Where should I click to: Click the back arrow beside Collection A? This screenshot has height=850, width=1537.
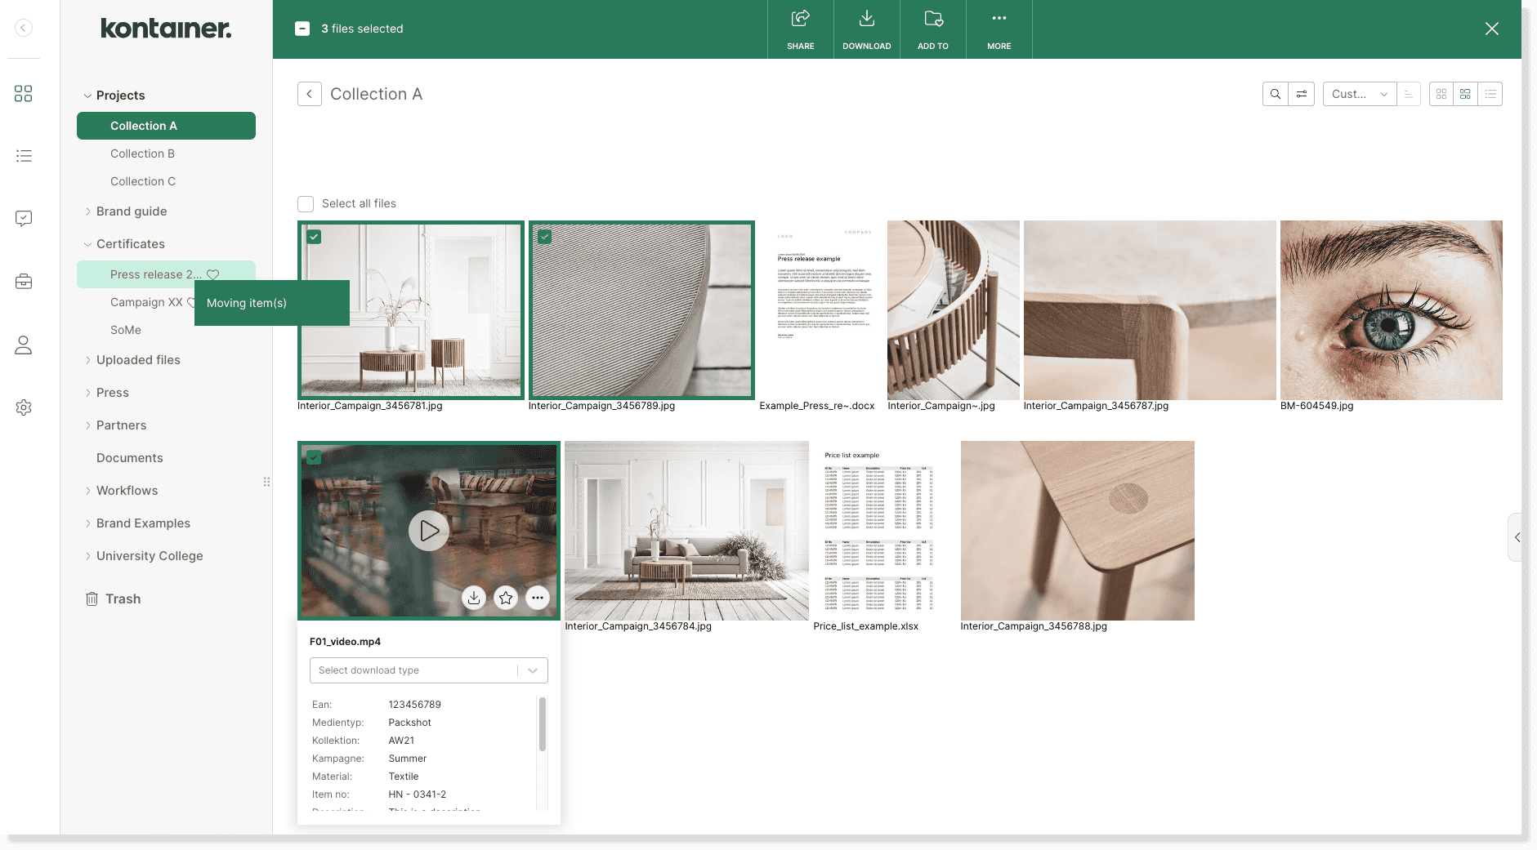[310, 94]
